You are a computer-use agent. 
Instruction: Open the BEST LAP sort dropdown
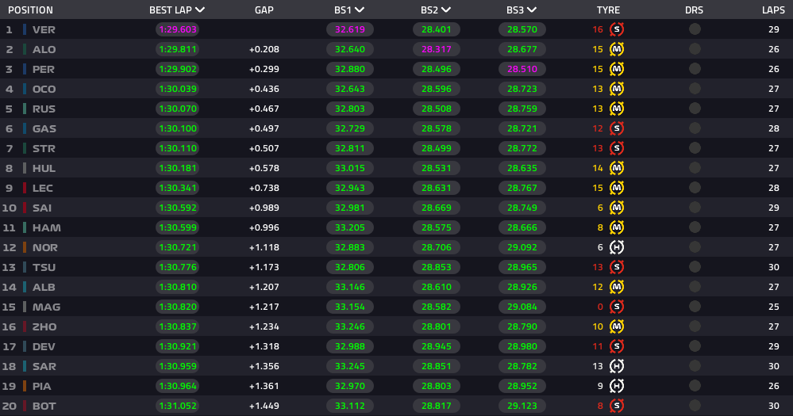(200, 10)
